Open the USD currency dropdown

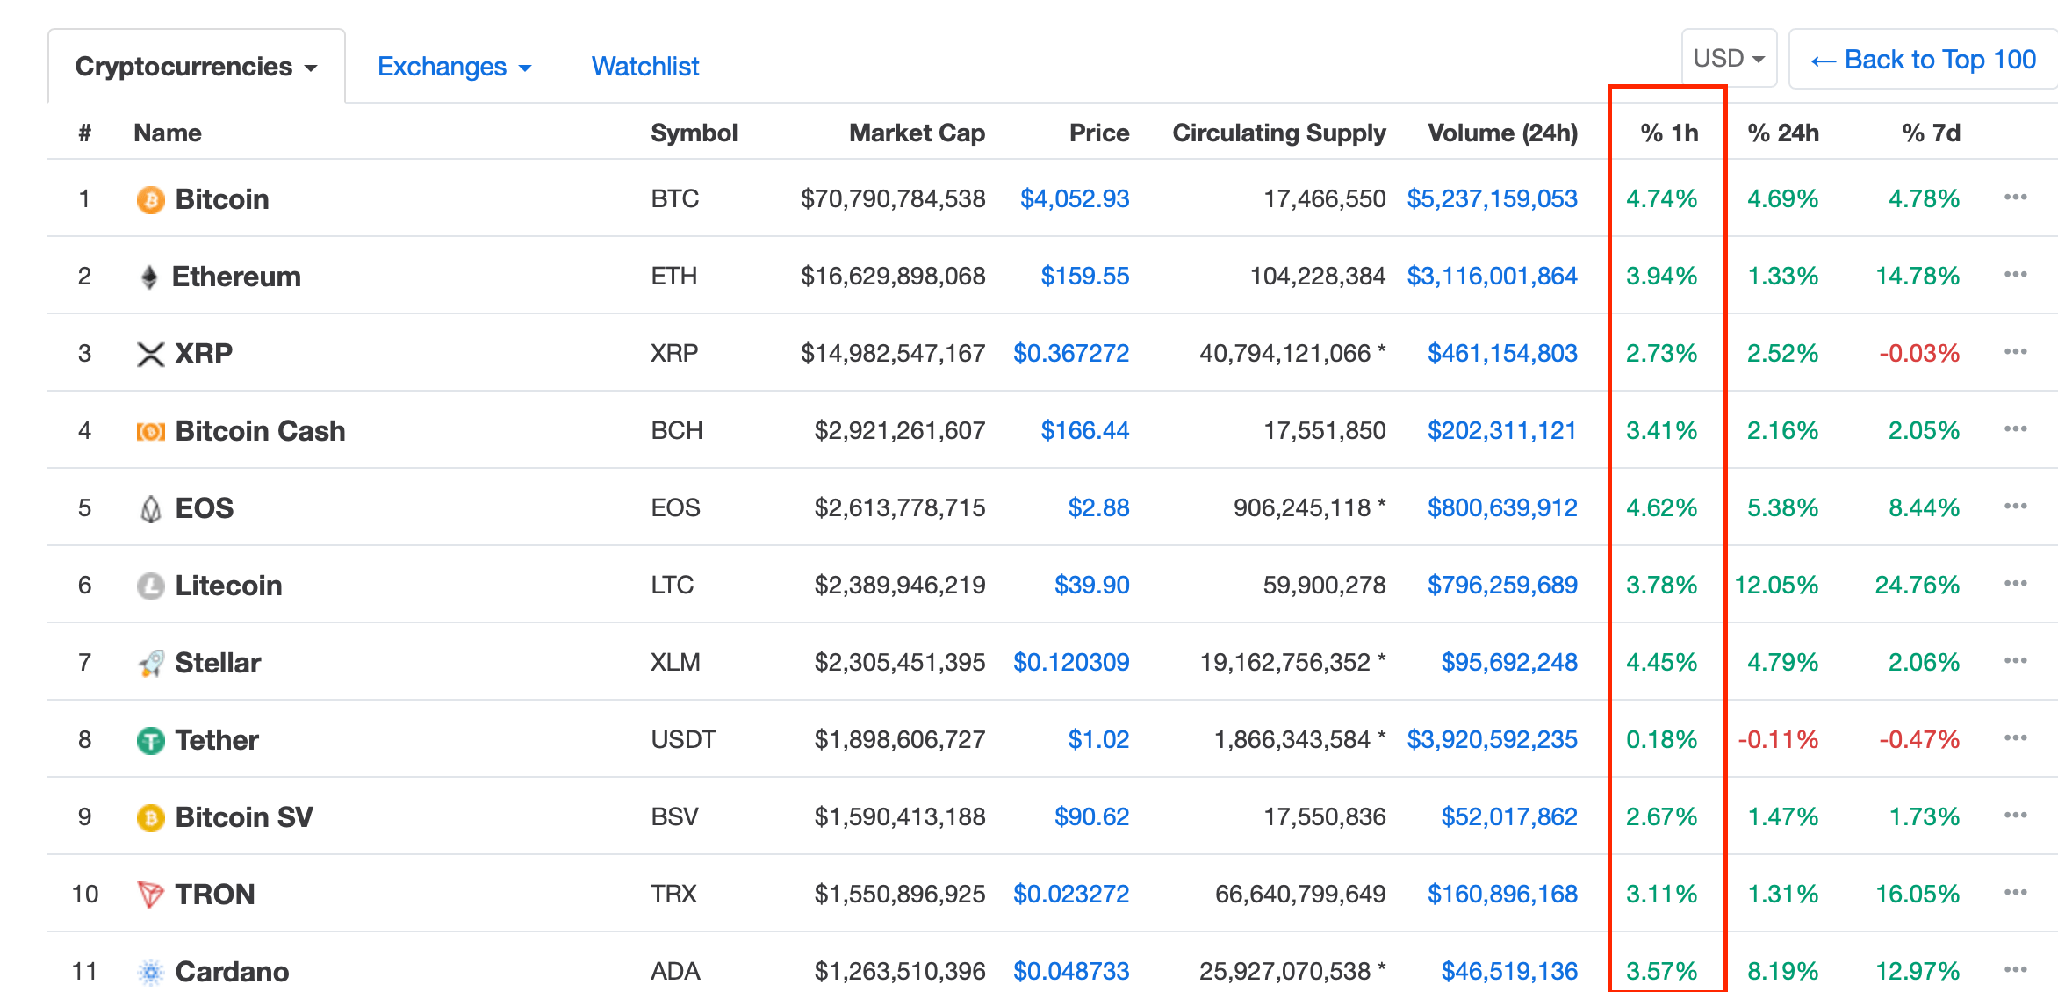point(1728,59)
